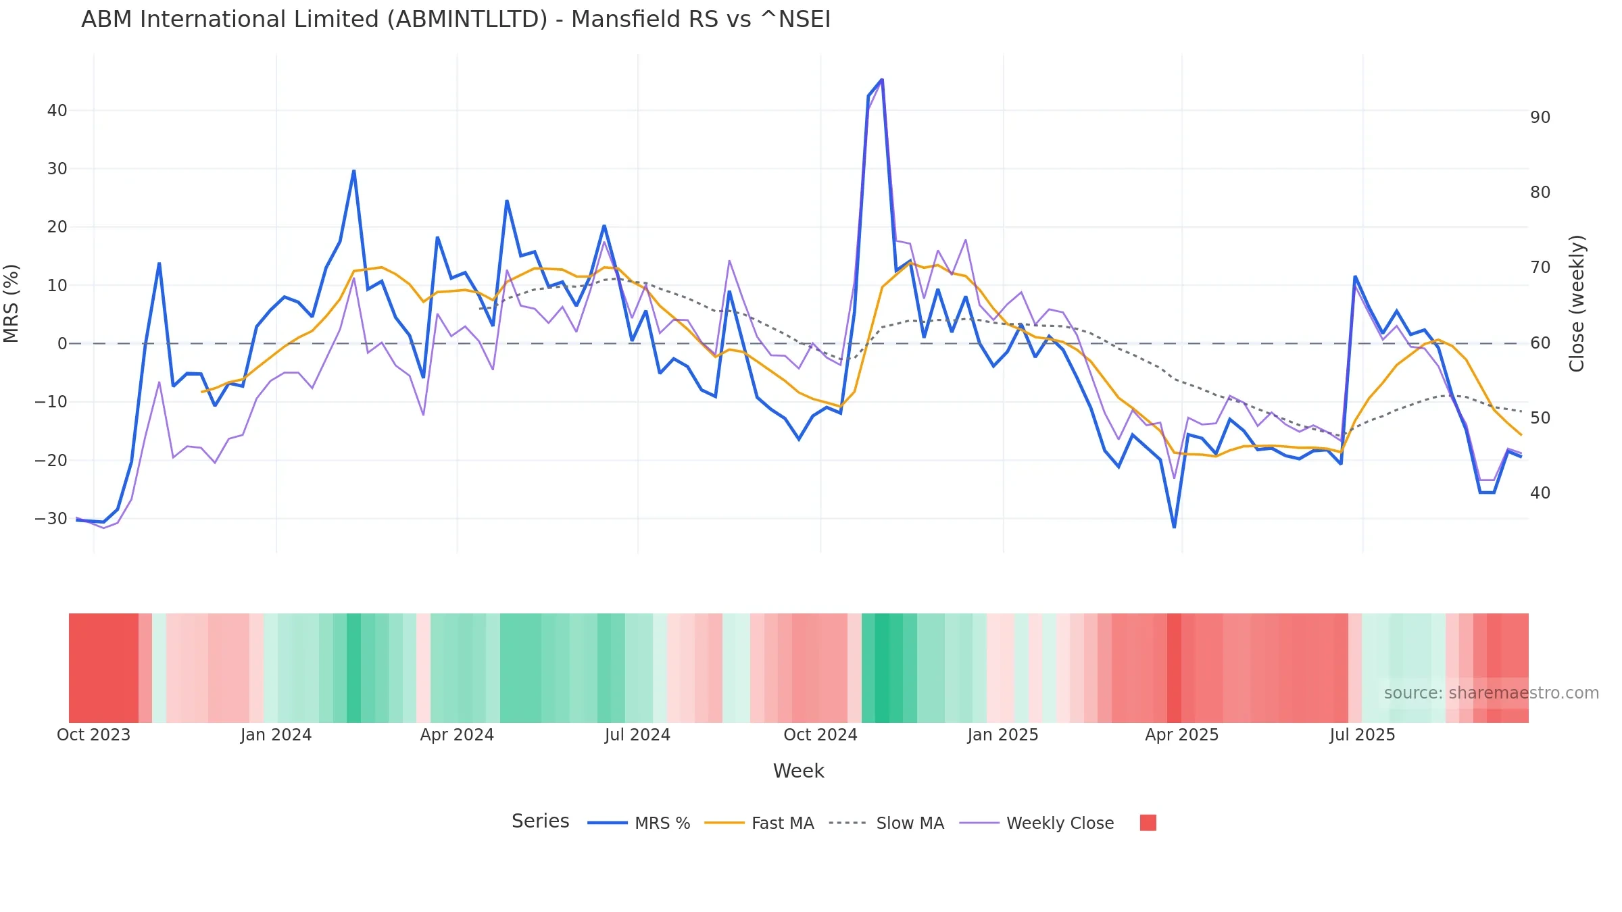Viewport: 1622px width, 912px height.
Task: Toggle the Fast MA legend entry
Action: click(759, 823)
